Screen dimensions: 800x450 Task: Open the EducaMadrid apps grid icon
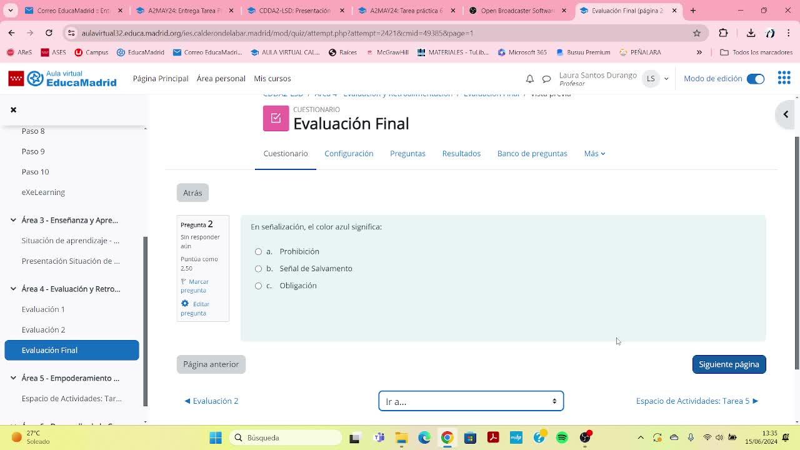click(784, 78)
